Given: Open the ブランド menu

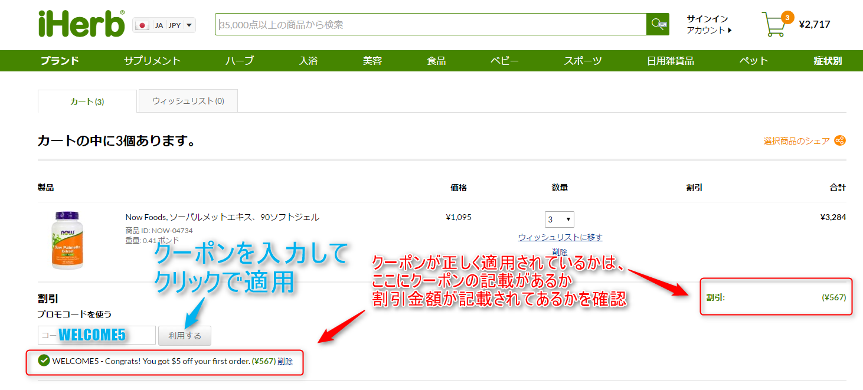Looking at the screenshot, I should [x=60, y=61].
